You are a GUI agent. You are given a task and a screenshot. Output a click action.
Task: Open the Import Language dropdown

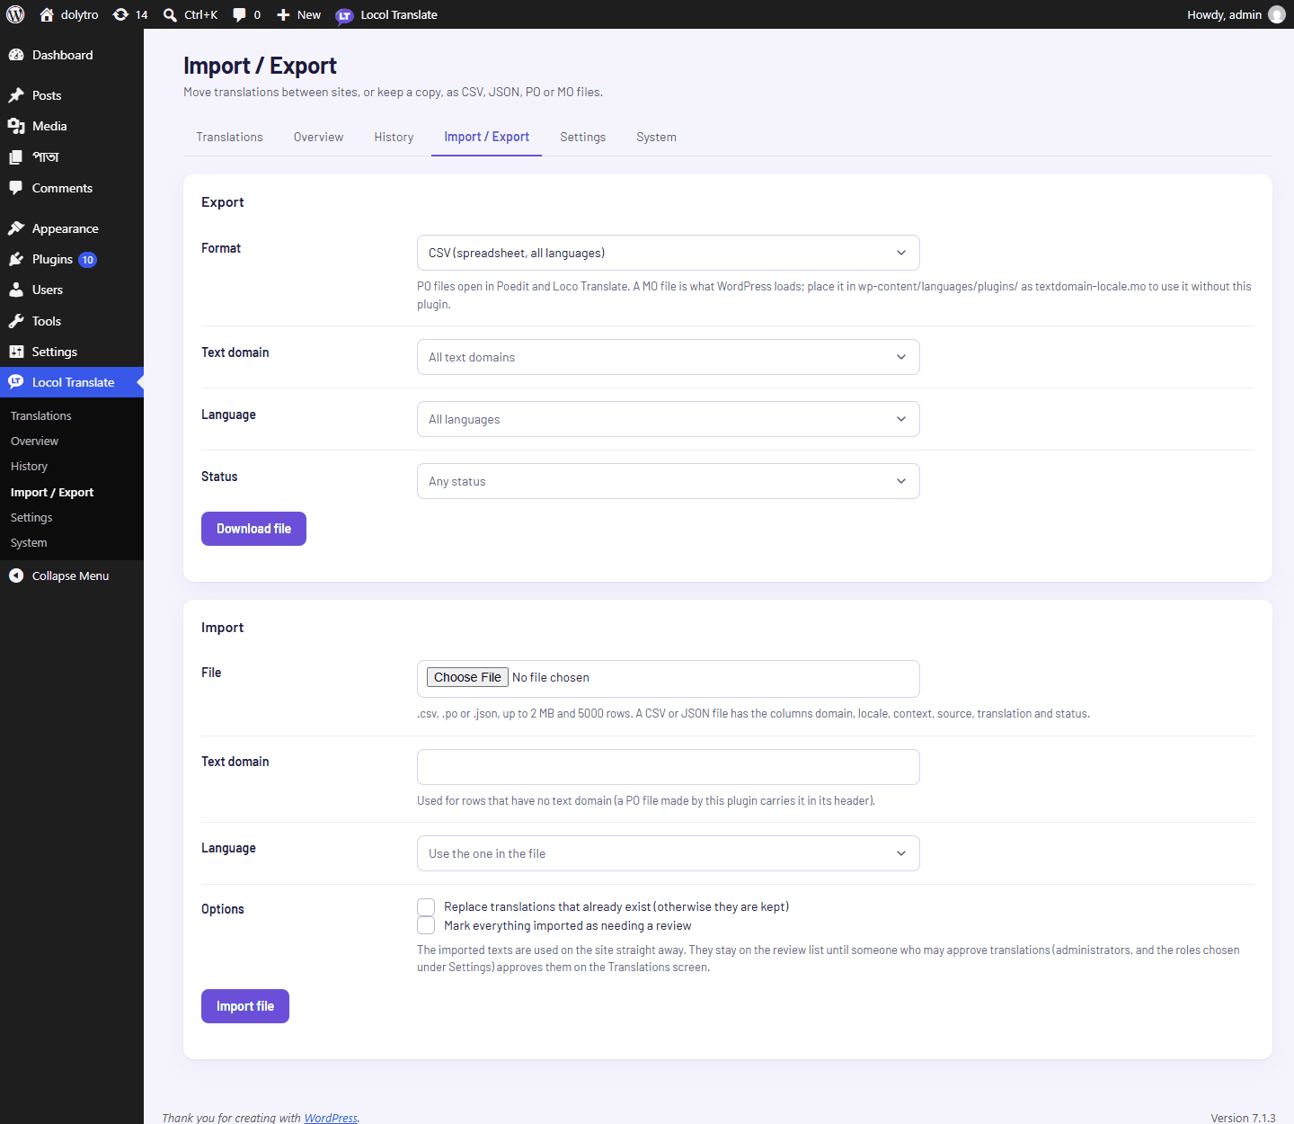point(668,853)
